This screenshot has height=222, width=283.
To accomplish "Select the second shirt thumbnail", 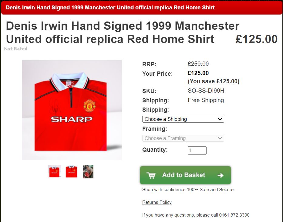I will [x=72, y=171].
